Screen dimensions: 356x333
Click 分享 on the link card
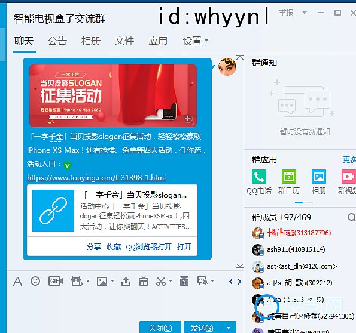click(x=94, y=246)
